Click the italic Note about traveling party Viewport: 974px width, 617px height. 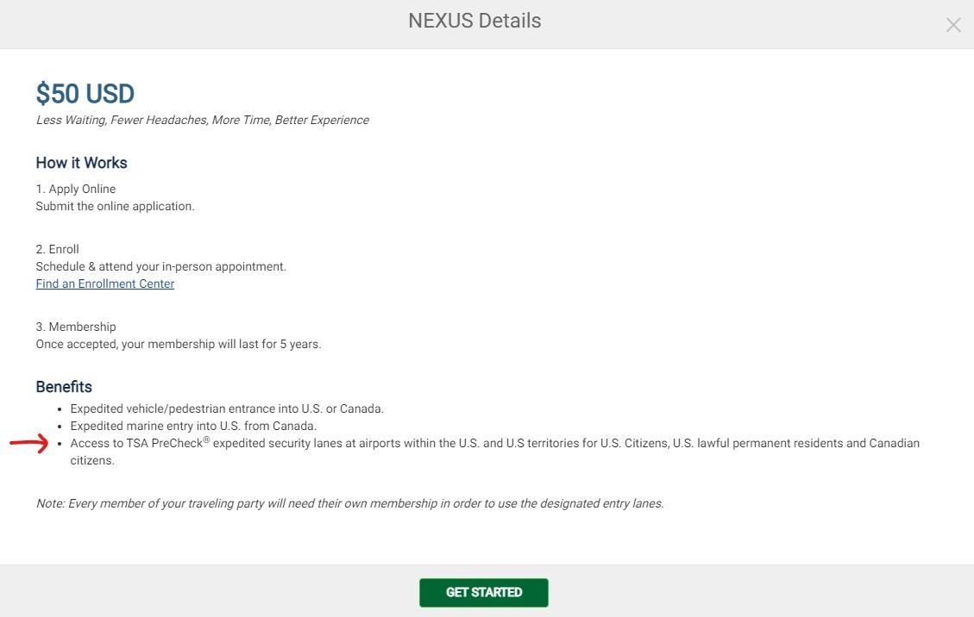[x=349, y=503]
